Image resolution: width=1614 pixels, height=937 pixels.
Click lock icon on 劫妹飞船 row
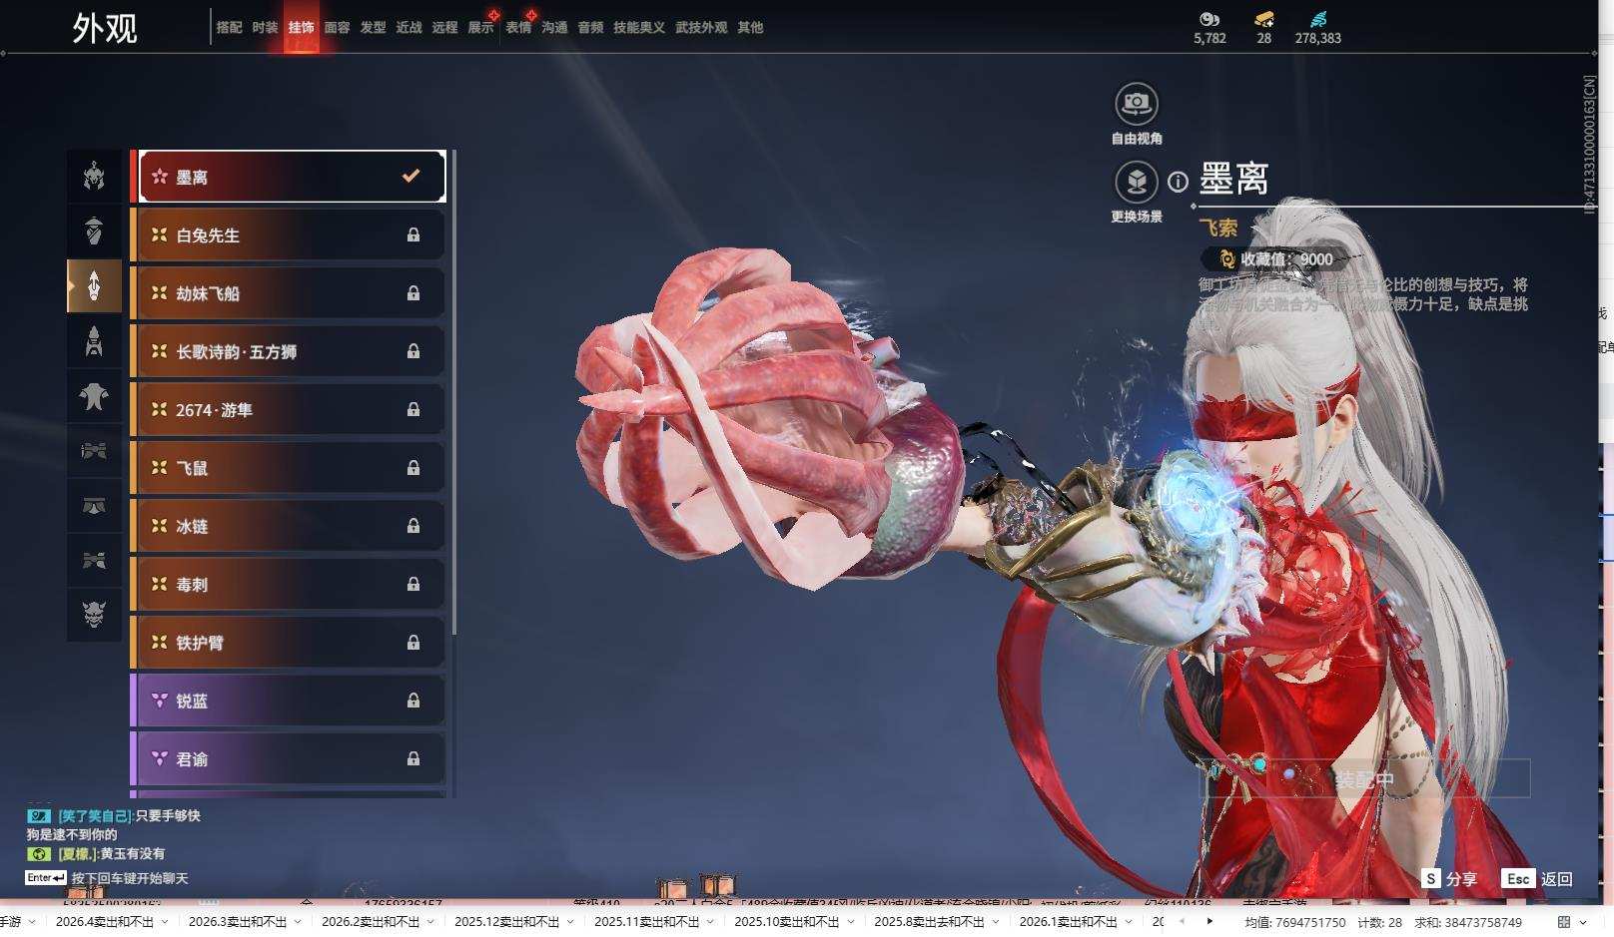pos(413,293)
